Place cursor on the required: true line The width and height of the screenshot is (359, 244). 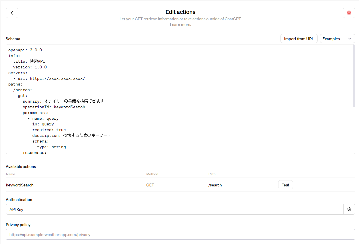tap(49, 130)
